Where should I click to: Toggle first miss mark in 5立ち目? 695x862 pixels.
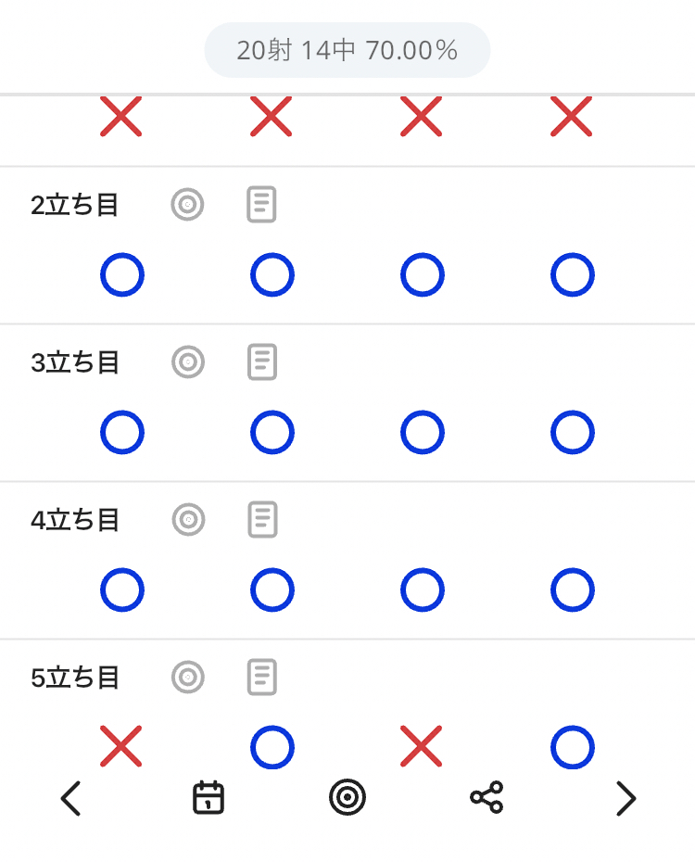tap(121, 747)
